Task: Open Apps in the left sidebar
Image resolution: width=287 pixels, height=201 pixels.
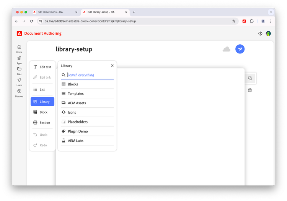Action: coord(19,60)
